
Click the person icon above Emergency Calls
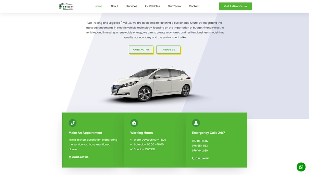click(x=196, y=123)
